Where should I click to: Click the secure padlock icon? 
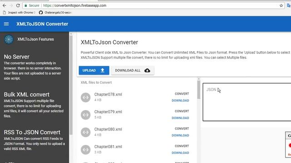coord(26,5)
